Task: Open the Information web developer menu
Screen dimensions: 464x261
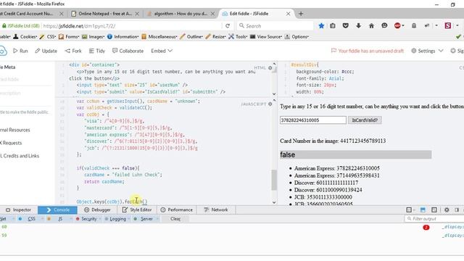Action: point(123,37)
